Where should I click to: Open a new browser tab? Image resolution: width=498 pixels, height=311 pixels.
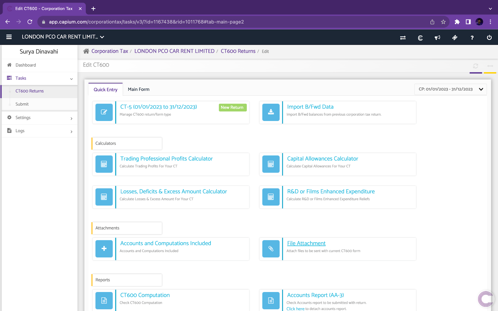click(x=93, y=9)
